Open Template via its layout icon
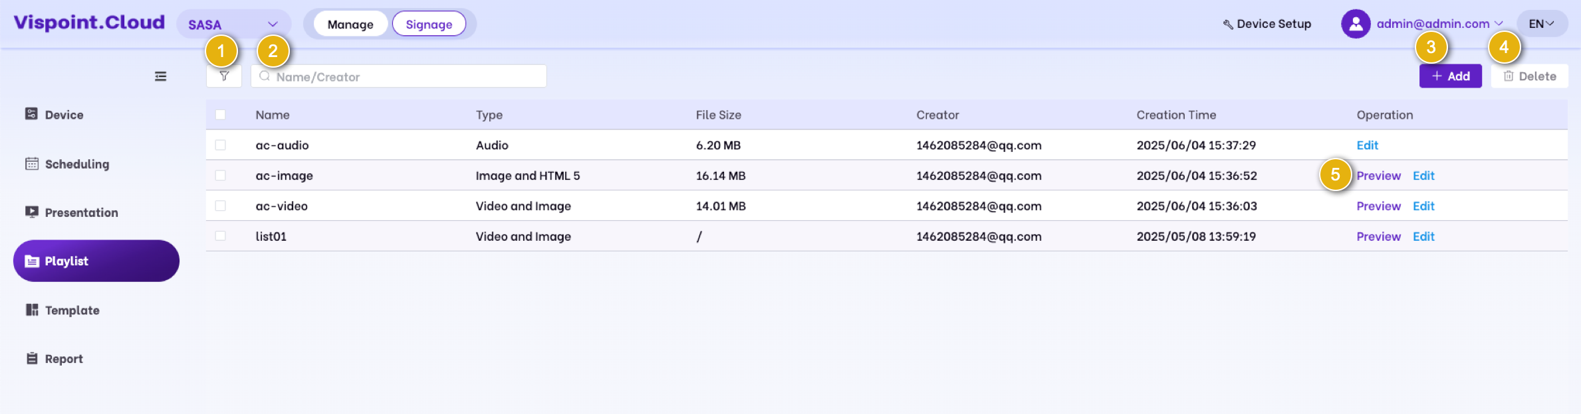The height and width of the screenshot is (414, 1581). pos(31,310)
